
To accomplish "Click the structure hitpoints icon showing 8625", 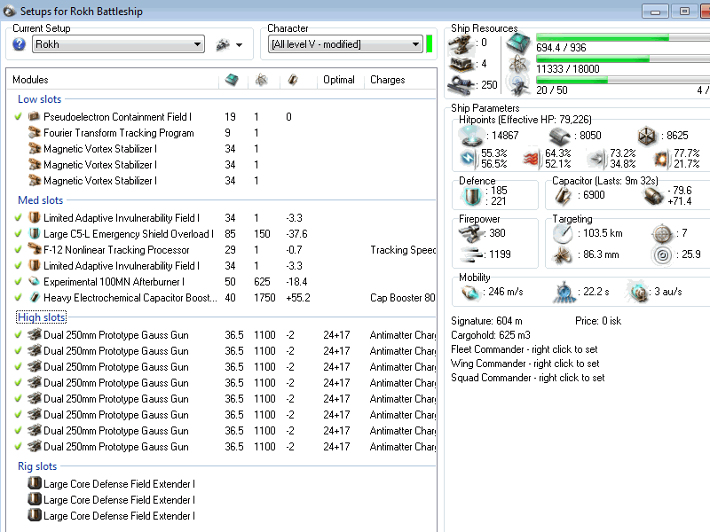I will pos(647,136).
